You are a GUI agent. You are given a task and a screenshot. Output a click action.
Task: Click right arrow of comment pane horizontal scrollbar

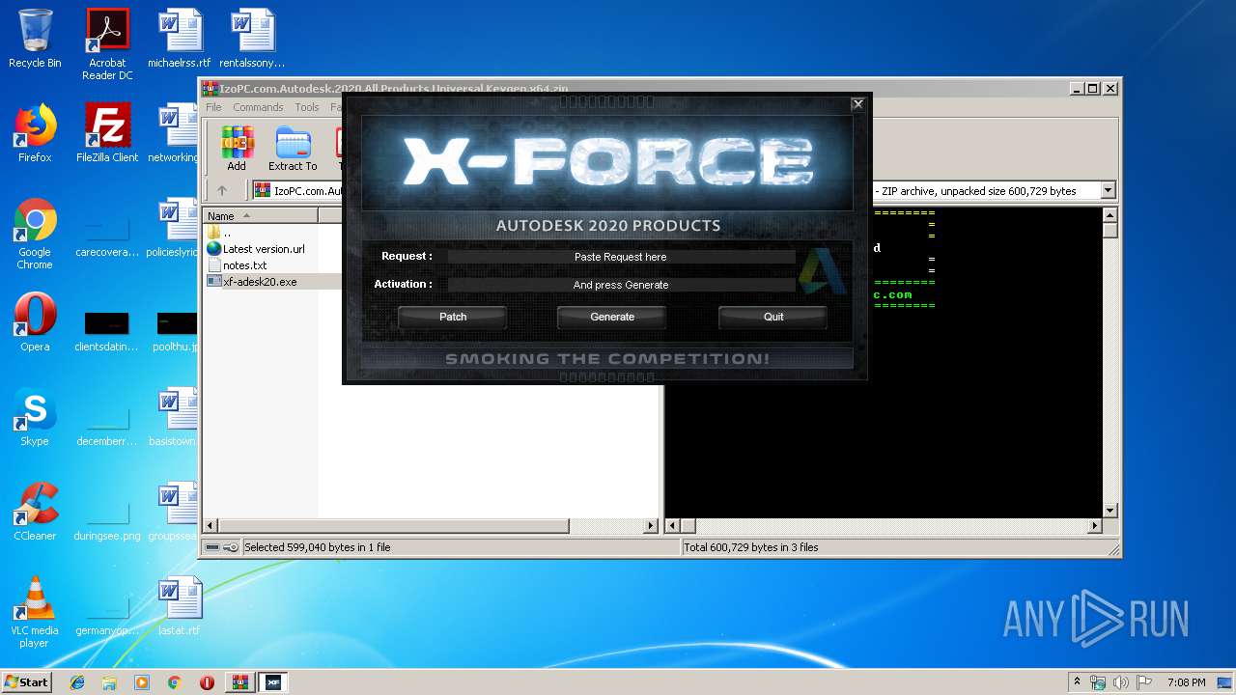[1095, 526]
